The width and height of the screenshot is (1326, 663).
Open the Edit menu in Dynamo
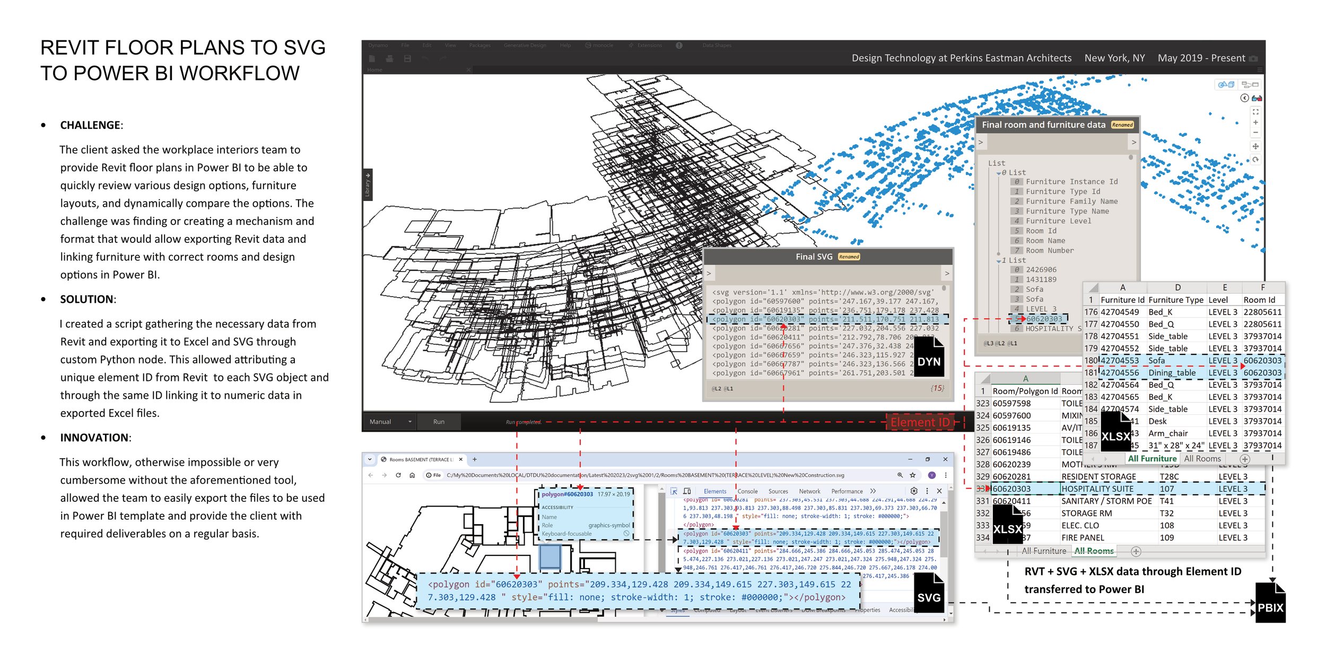[x=427, y=46]
